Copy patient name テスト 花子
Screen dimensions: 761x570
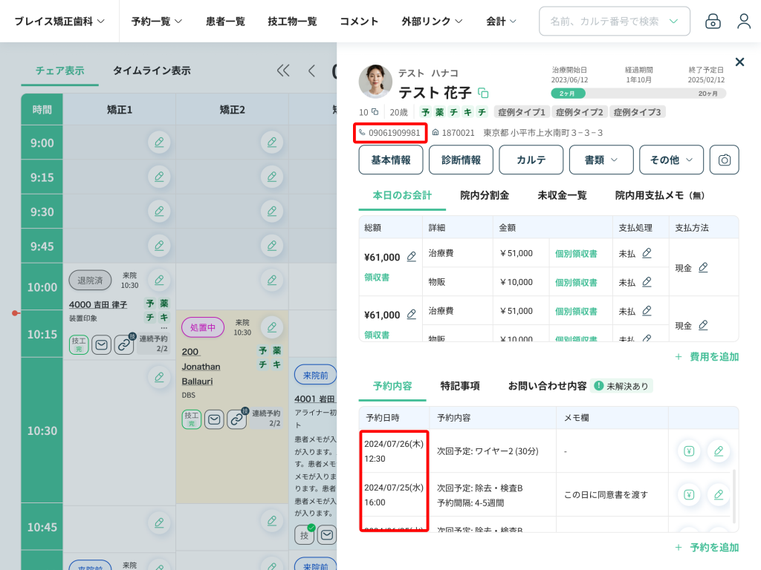[483, 93]
